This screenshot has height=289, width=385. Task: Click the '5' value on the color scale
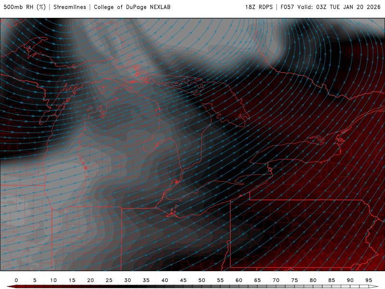tap(35, 280)
